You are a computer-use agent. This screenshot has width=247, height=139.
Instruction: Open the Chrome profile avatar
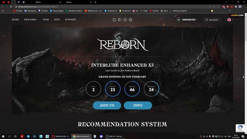tap(240, 7)
